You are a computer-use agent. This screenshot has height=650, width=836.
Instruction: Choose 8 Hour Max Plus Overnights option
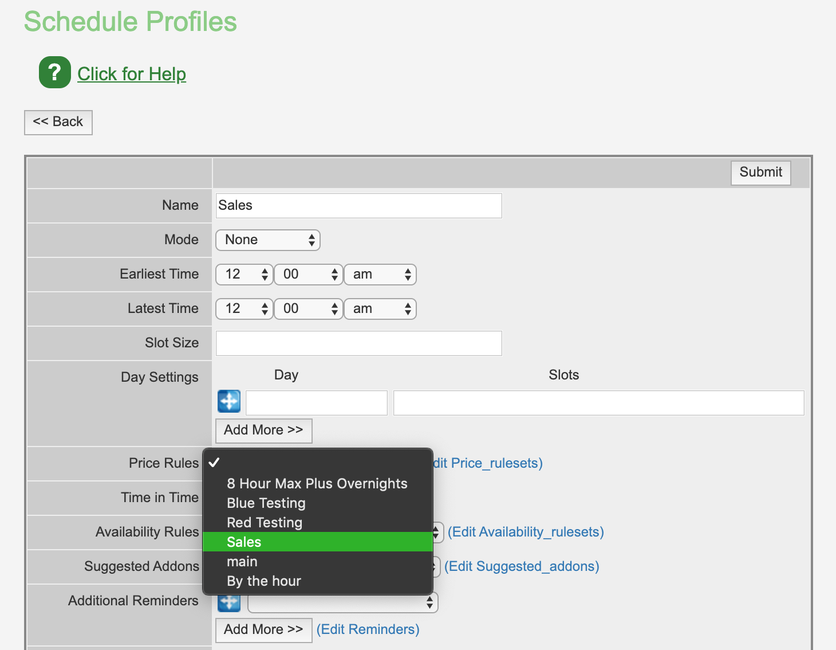tap(318, 484)
